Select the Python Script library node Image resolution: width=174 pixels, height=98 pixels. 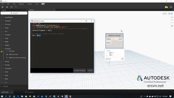13,54
